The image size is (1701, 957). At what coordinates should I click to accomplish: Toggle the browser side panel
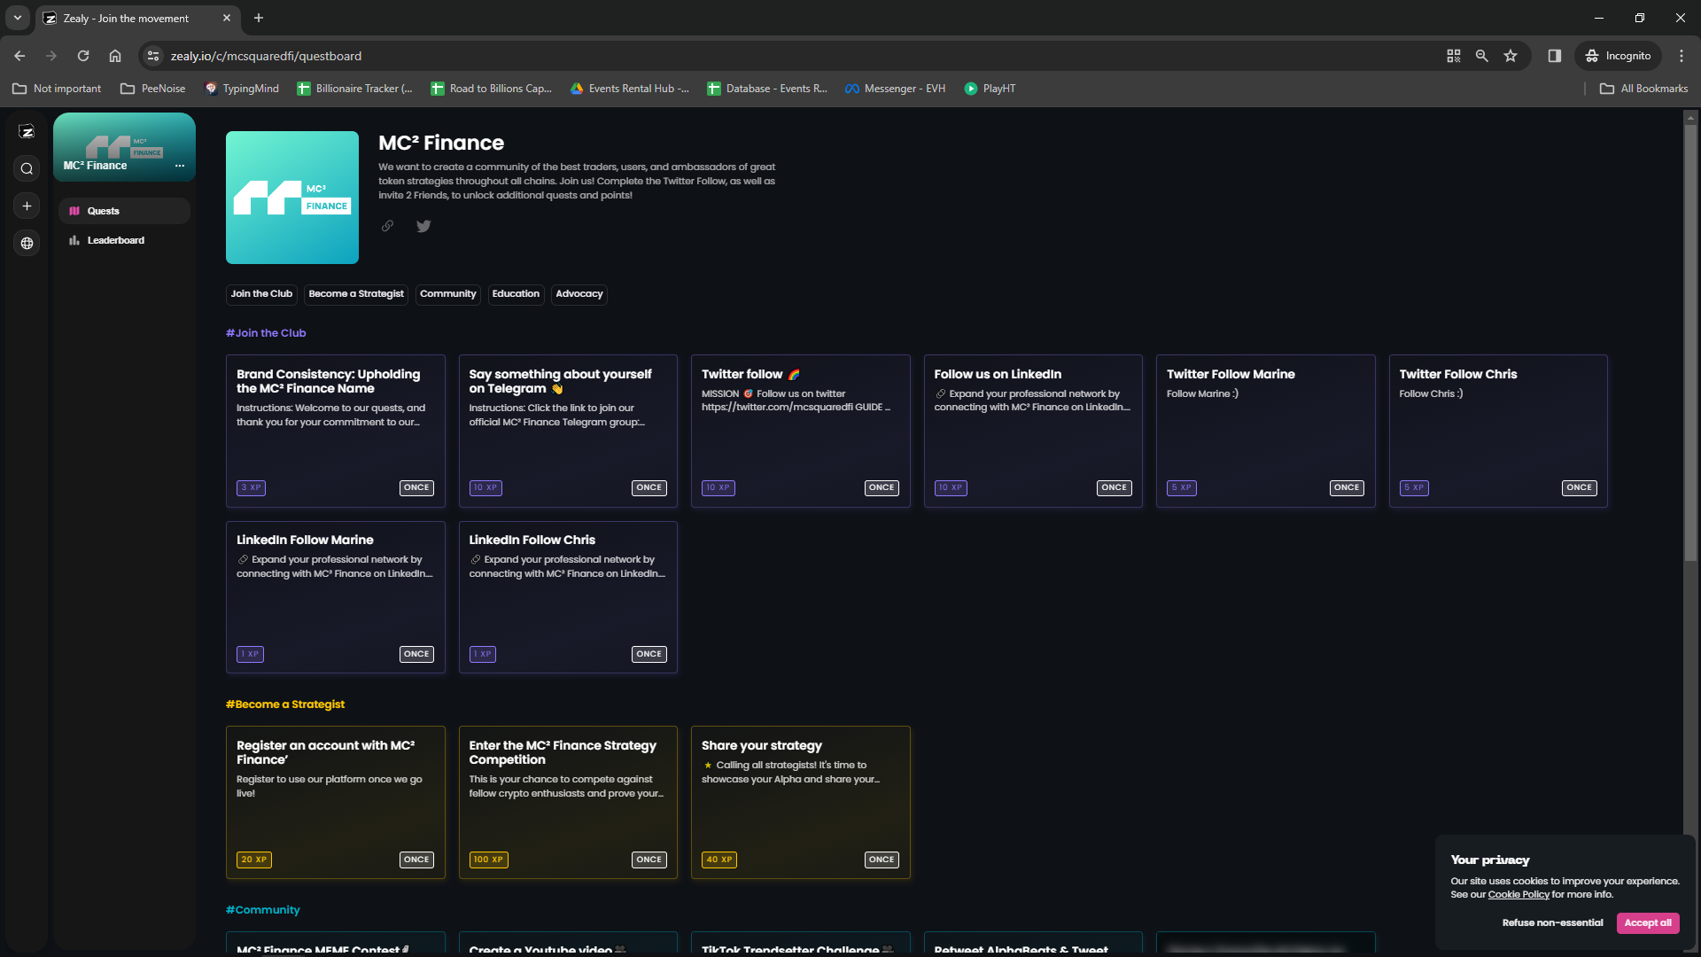point(1555,56)
